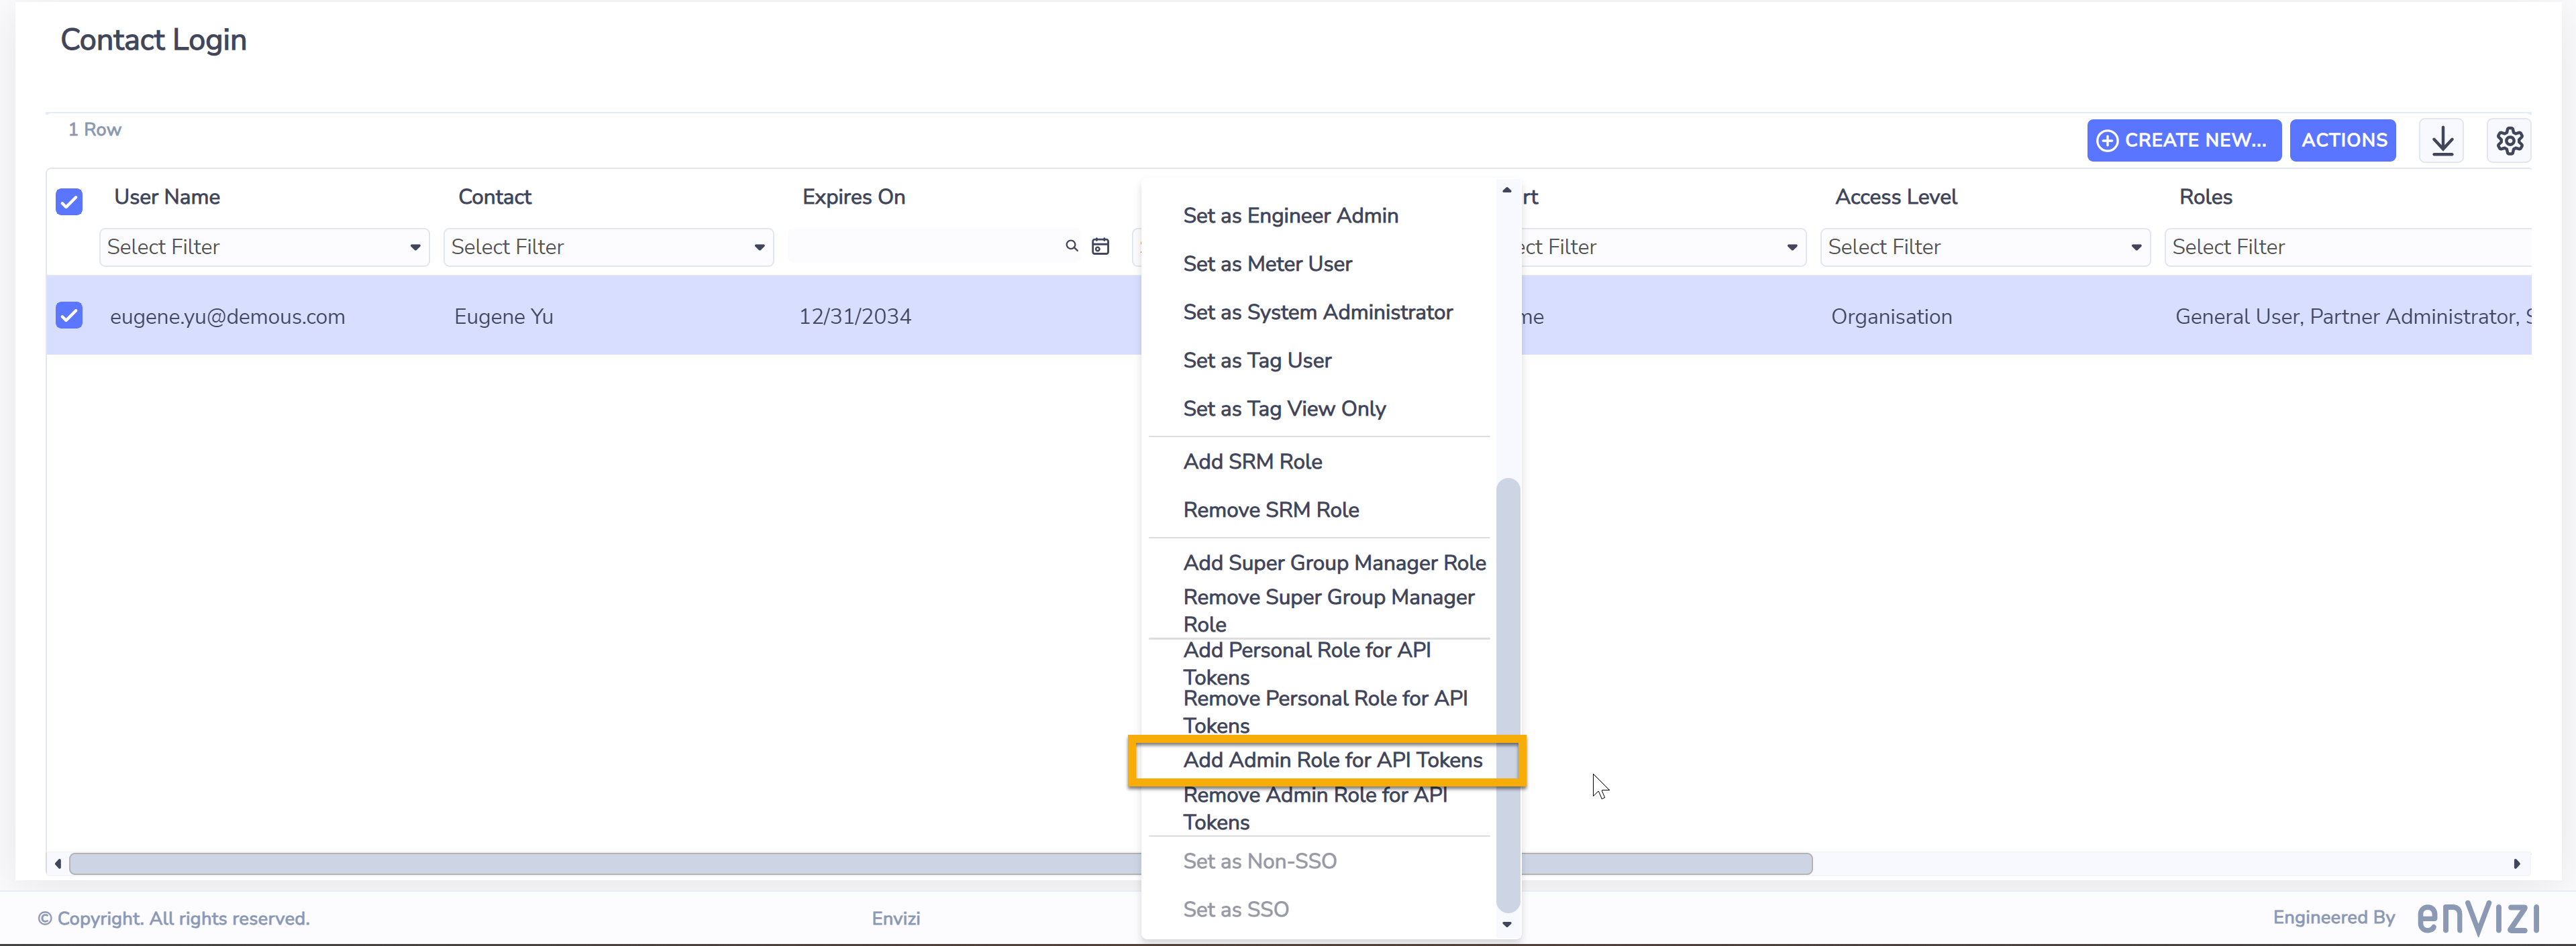Open the Access Level Select Filter dropdown
This screenshot has width=2576, height=946.
coord(1985,247)
